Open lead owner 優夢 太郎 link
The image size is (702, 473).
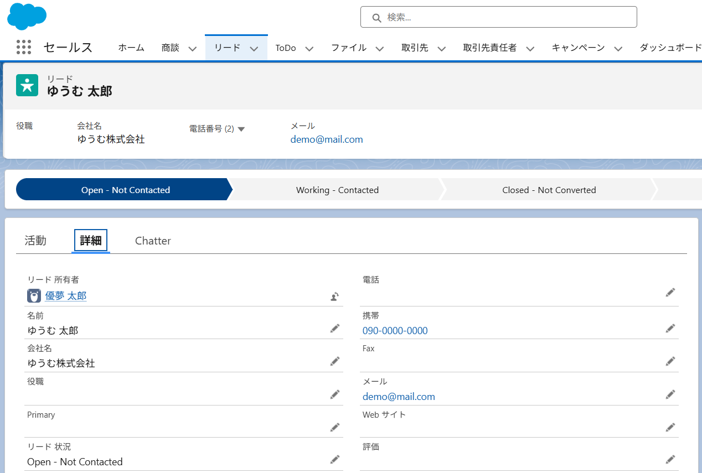pos(65,296)
